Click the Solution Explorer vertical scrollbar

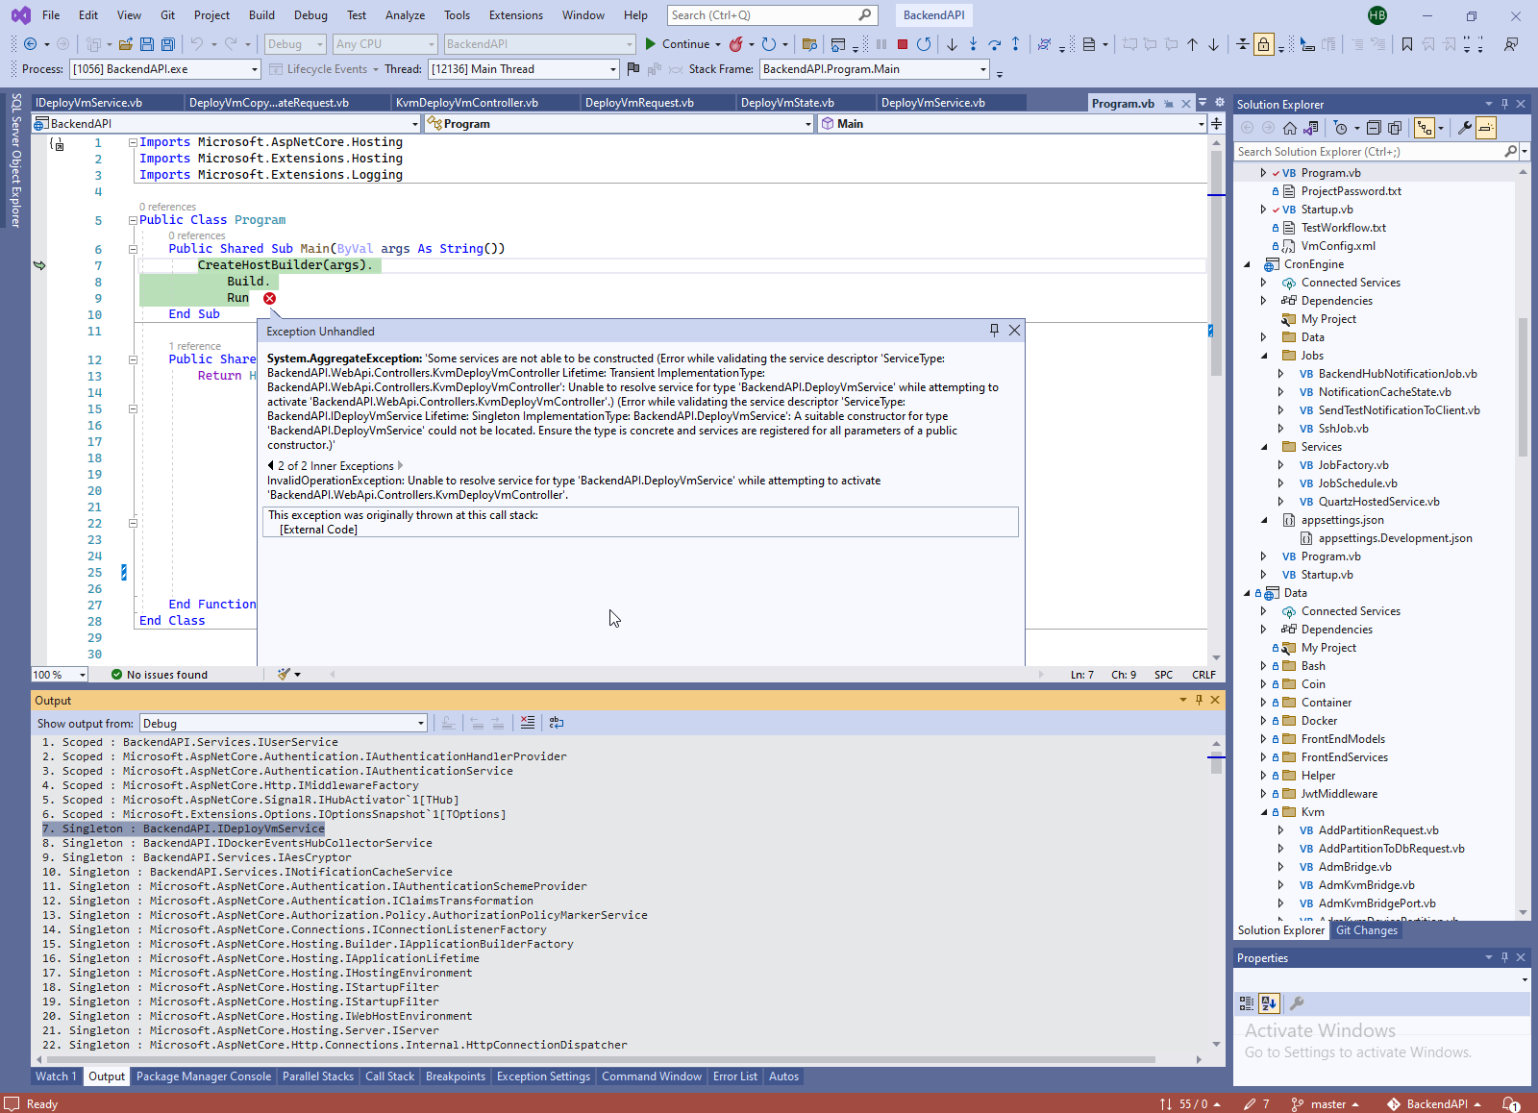1523,385
